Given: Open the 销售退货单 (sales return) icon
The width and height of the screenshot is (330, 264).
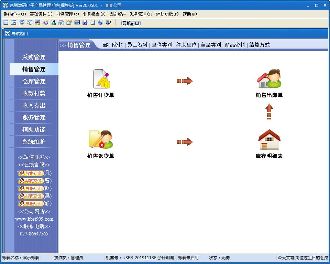Looking at the screenshot, I should [x=101, y=139].
